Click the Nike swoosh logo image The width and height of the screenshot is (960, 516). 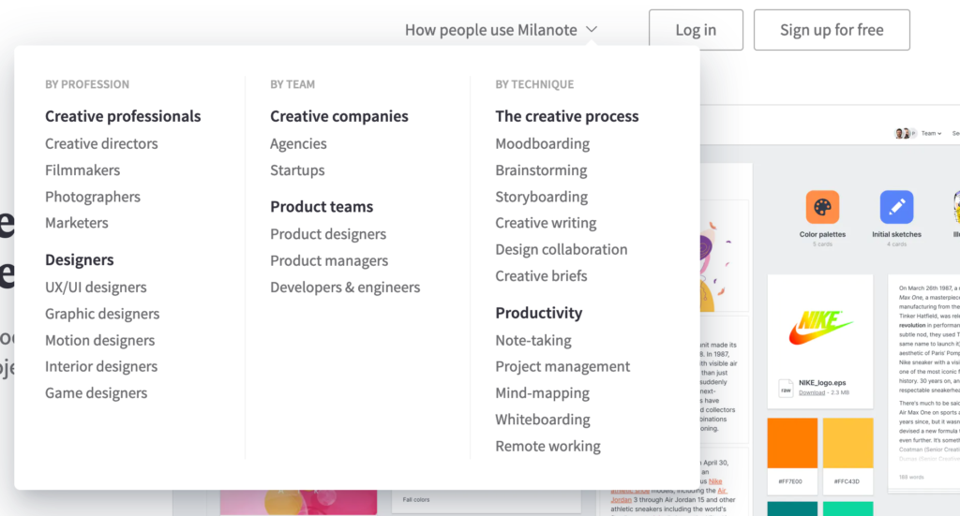point(820,328)
